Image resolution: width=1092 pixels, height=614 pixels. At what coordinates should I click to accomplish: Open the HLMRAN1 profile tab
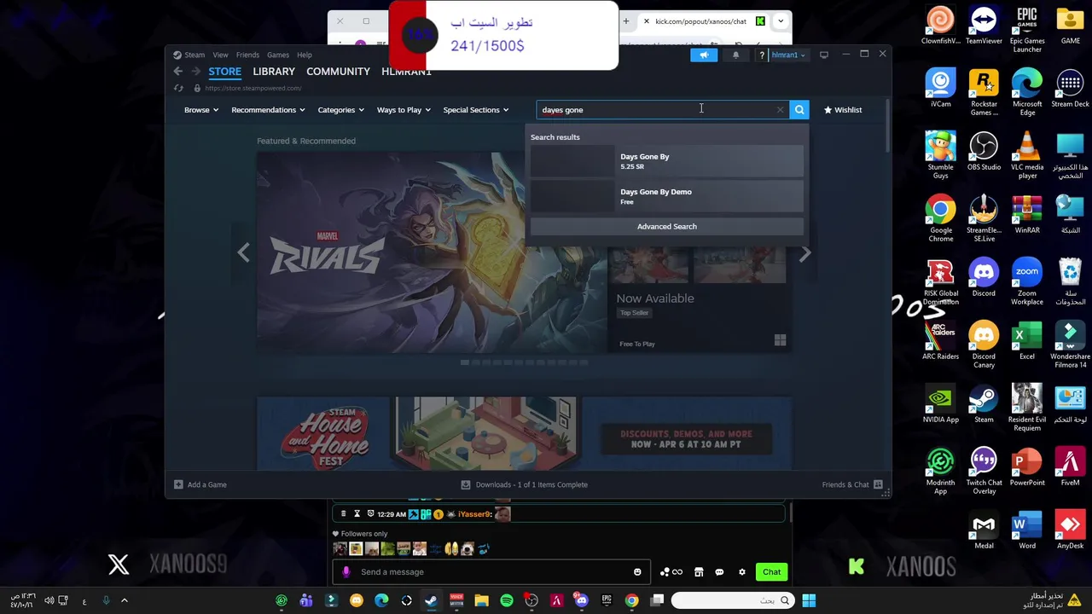tap(406, 72)
